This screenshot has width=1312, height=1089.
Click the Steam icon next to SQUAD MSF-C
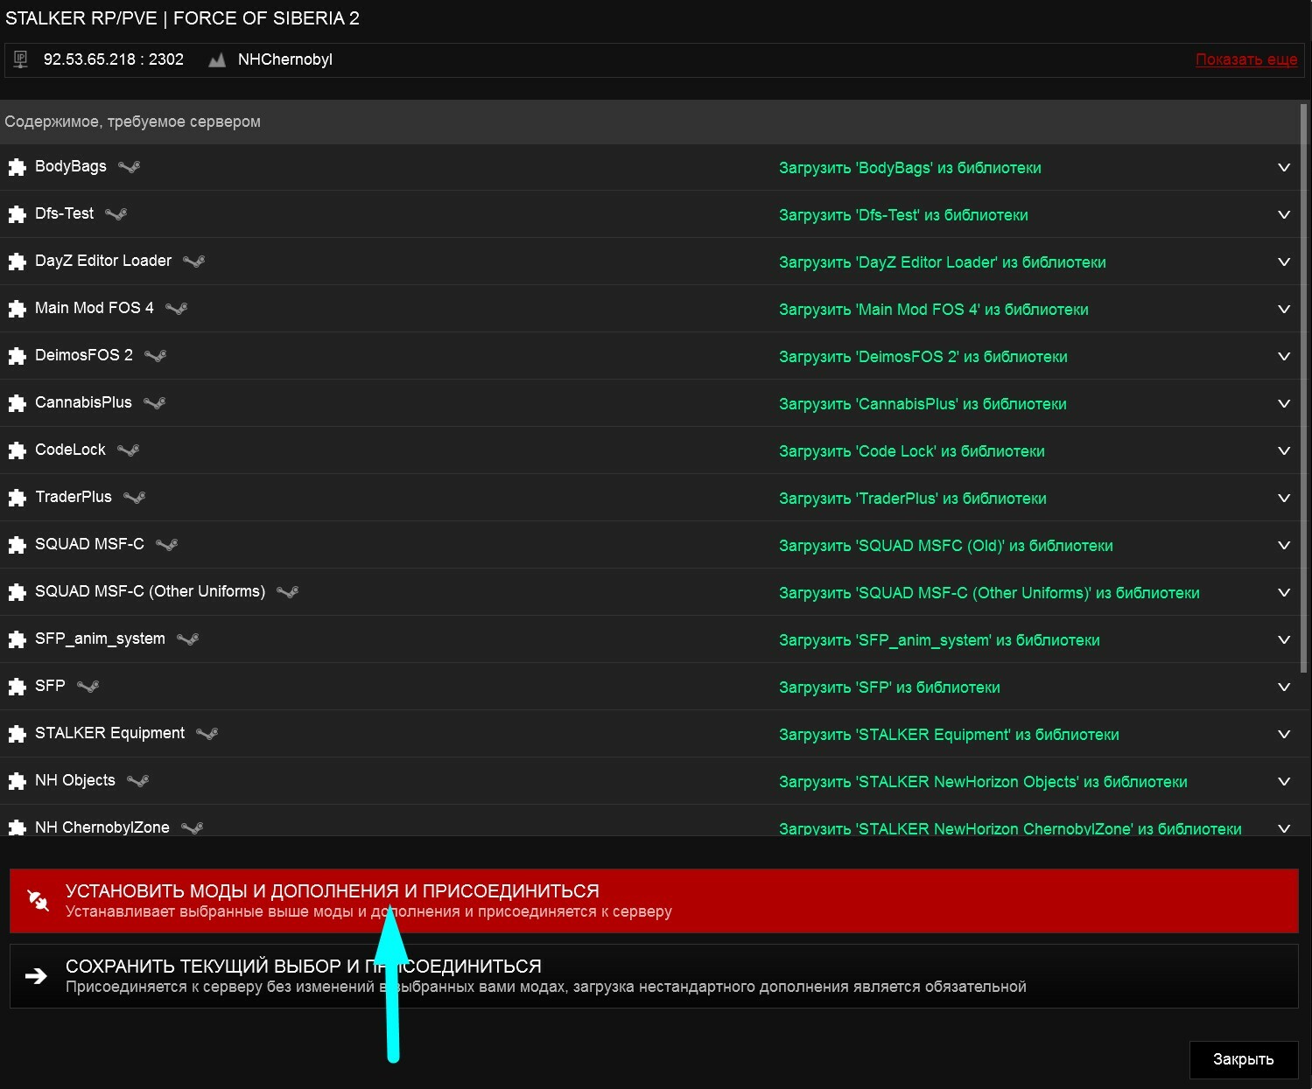(167, 545)
